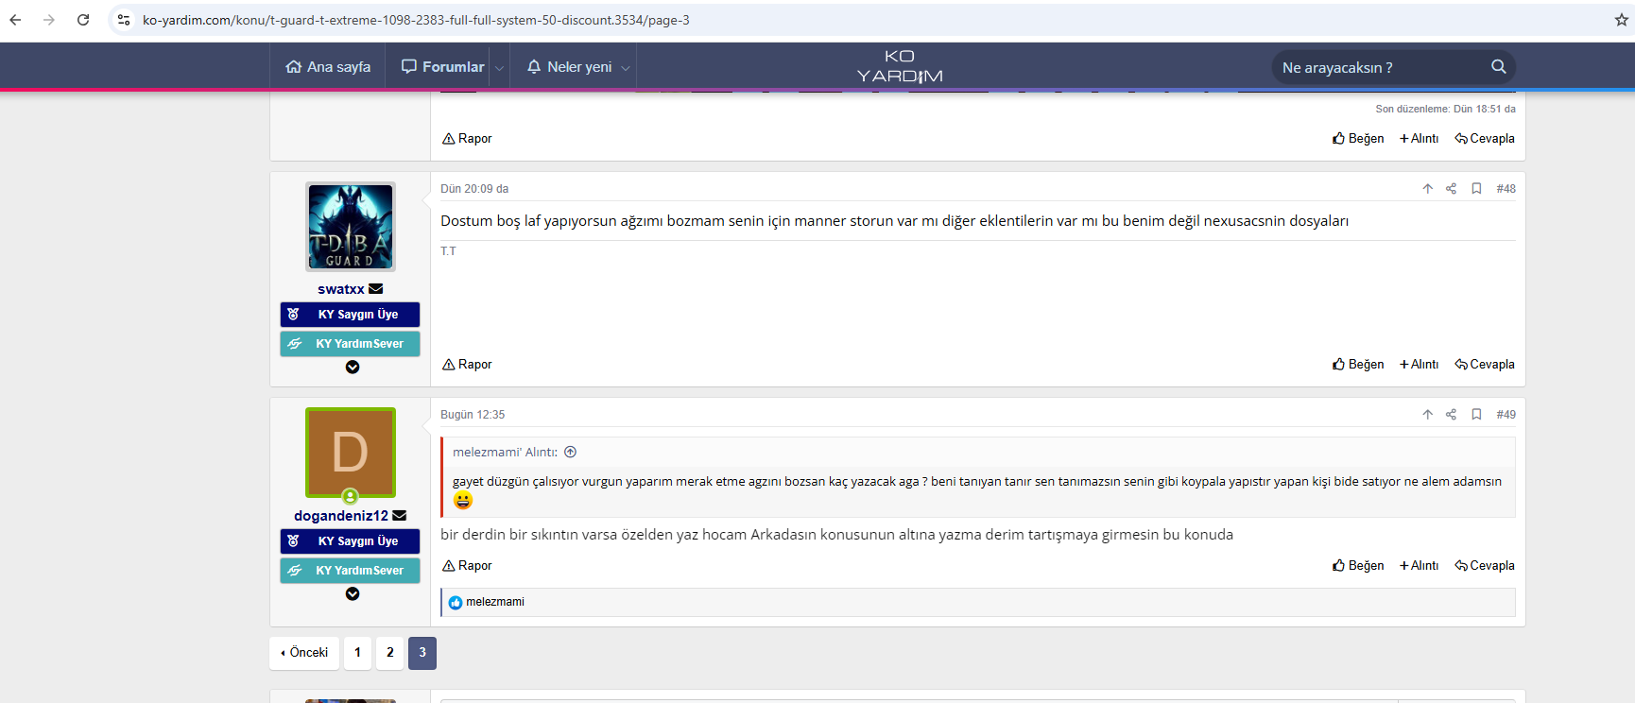
Task: Go to Ana sayfa
Action: 328,67
